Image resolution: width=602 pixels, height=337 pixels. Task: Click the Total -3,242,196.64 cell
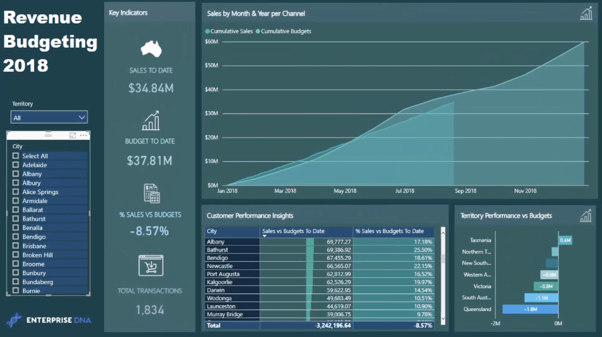pos(333,325)
